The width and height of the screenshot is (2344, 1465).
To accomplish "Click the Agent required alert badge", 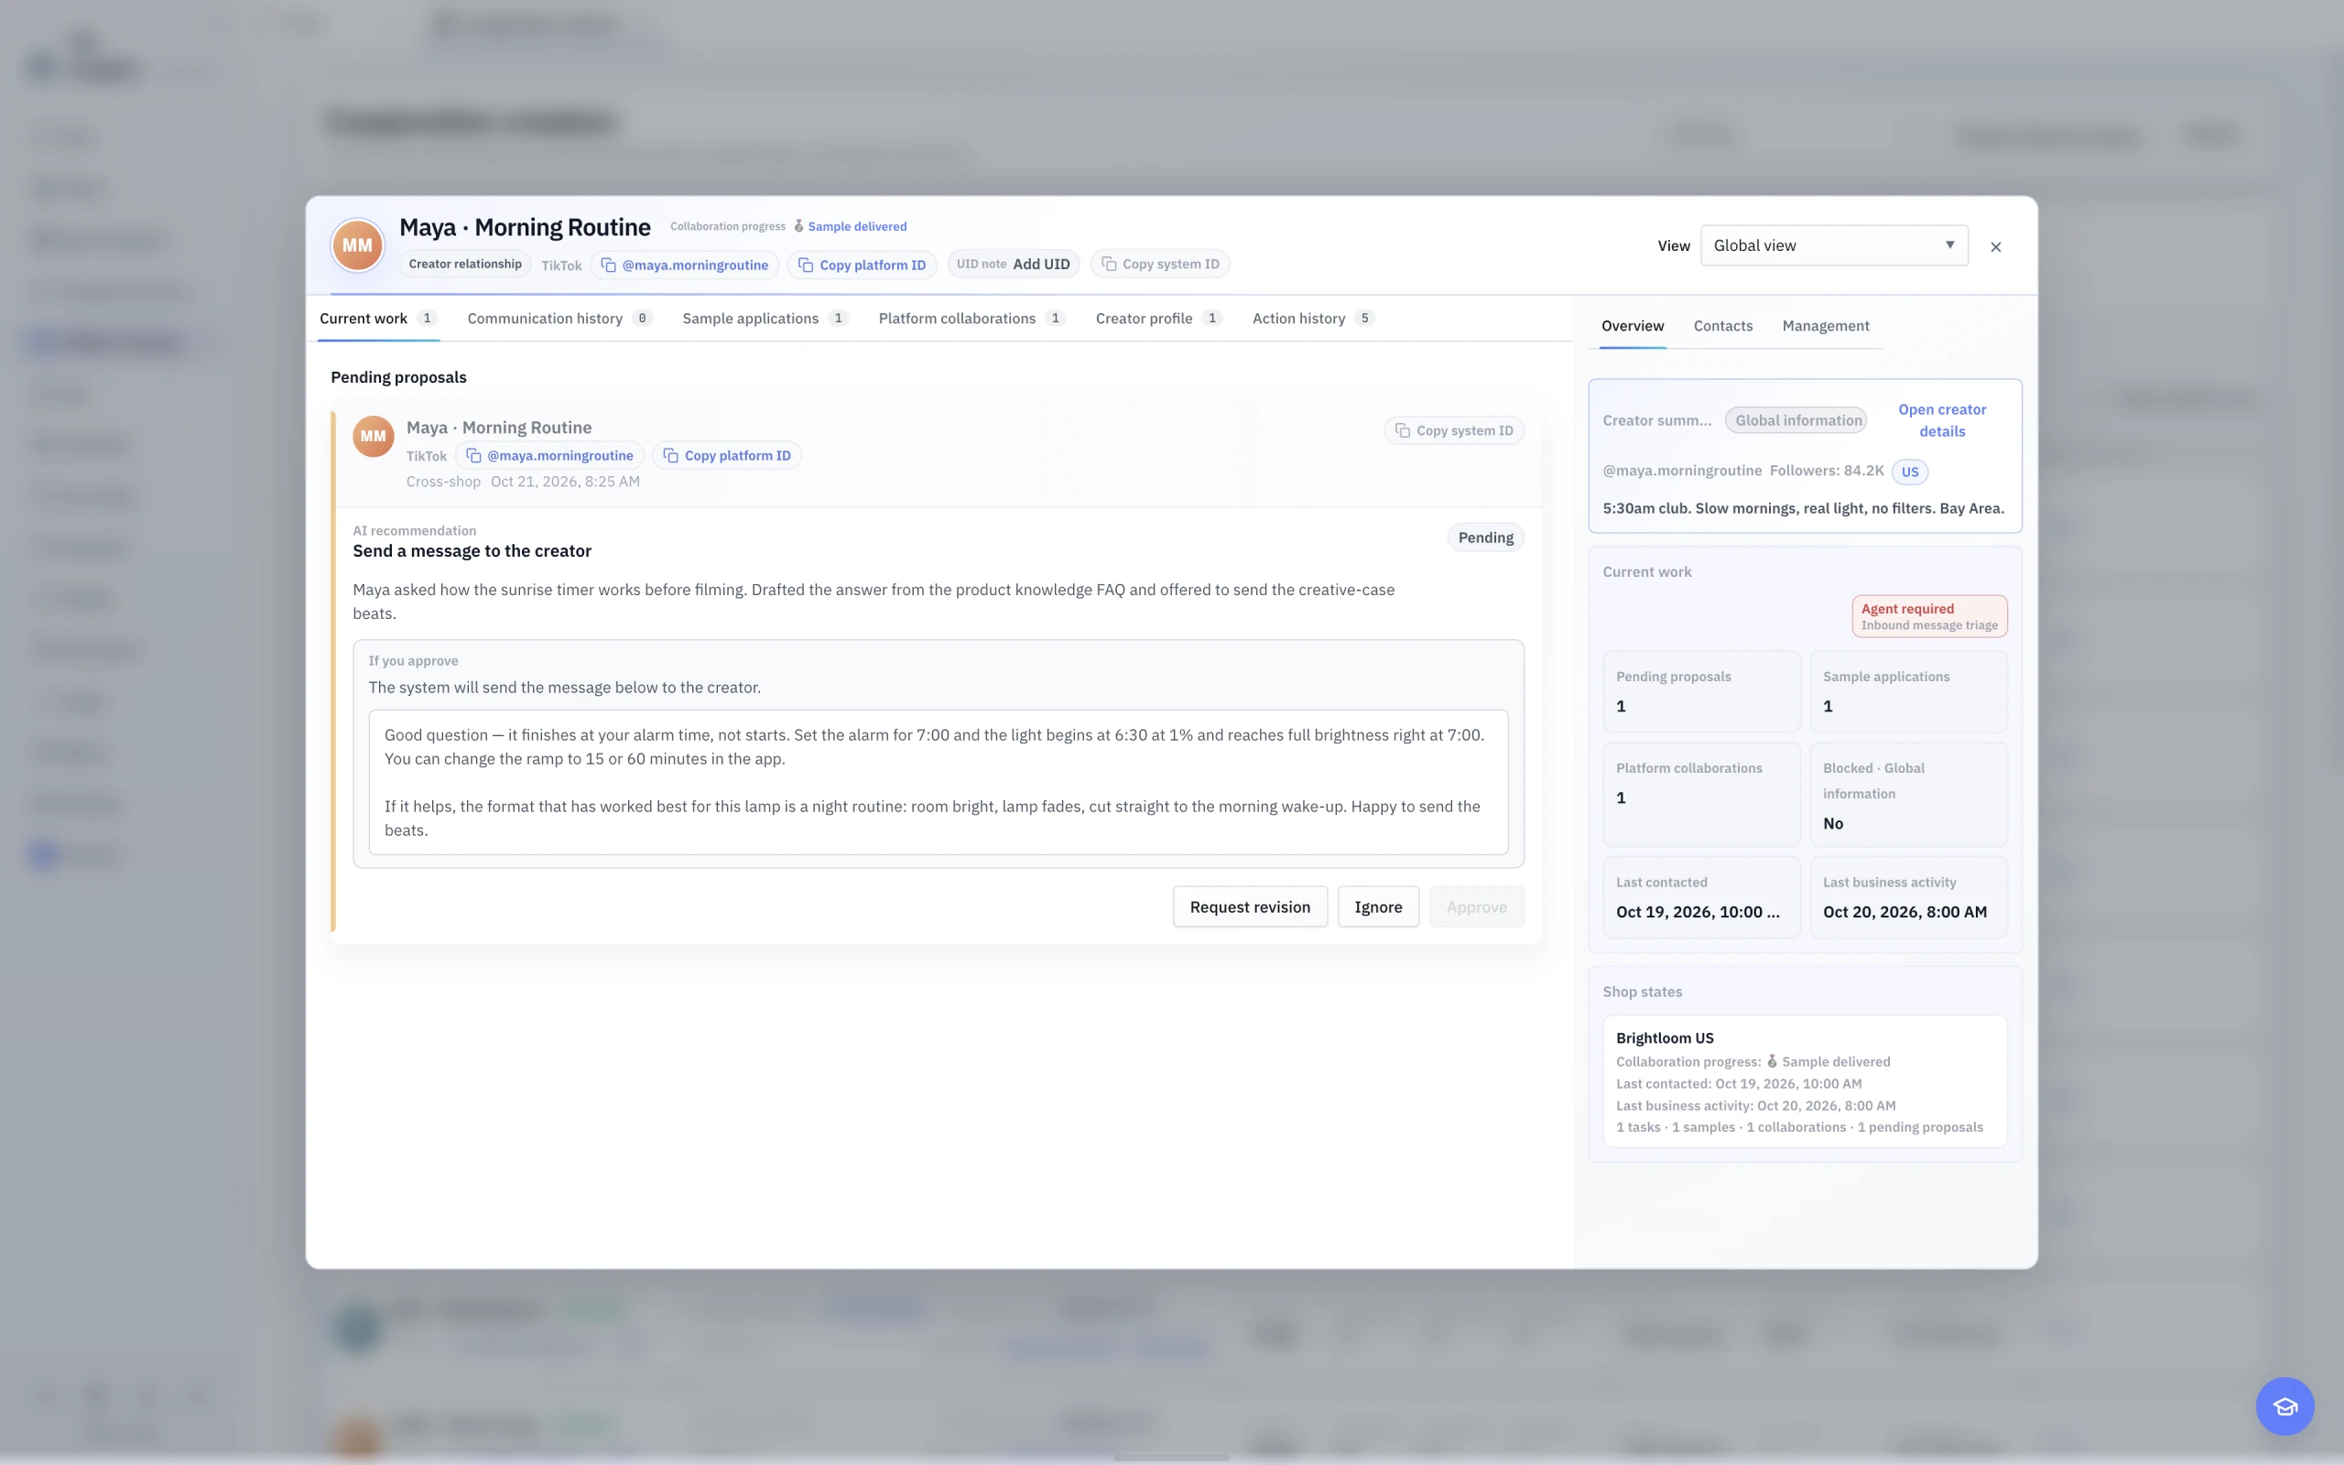I will coord(1928,616).
